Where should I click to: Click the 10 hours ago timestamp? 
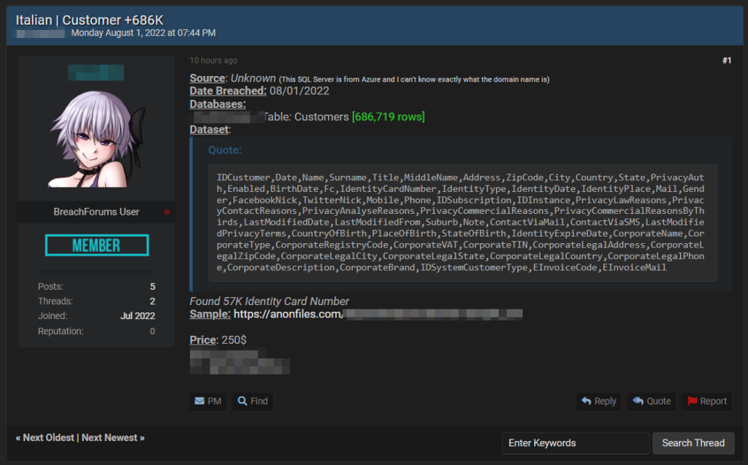213,61
